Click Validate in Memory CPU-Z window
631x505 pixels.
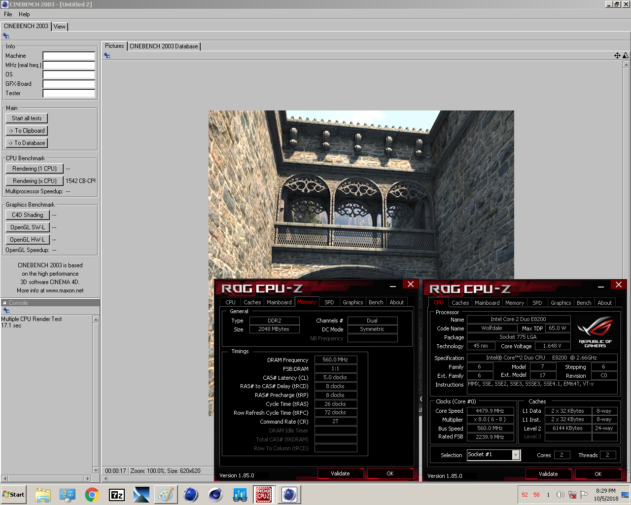pyautogui.click(x=340, y=473)
